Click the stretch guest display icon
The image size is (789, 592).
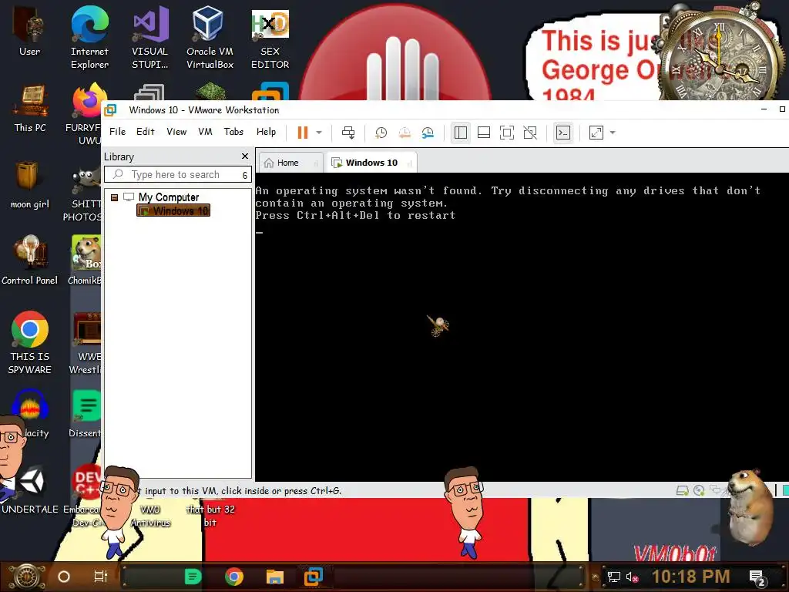(x=596, y=133)
